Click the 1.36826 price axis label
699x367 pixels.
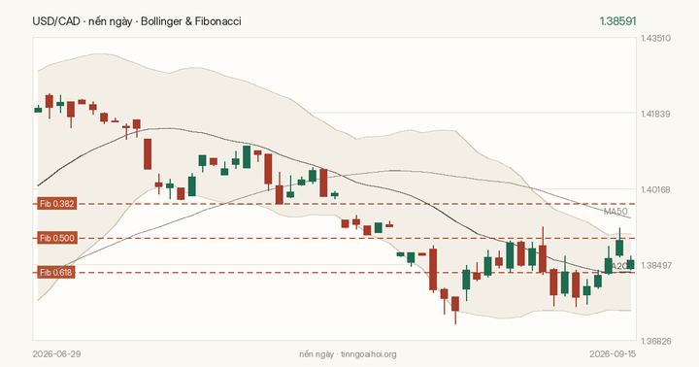coord(655,341)
